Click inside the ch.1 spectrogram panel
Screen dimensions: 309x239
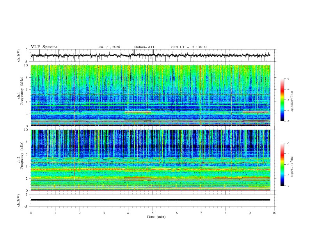150,95
